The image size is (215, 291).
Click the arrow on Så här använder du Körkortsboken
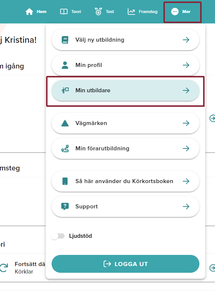coord(186,181)
